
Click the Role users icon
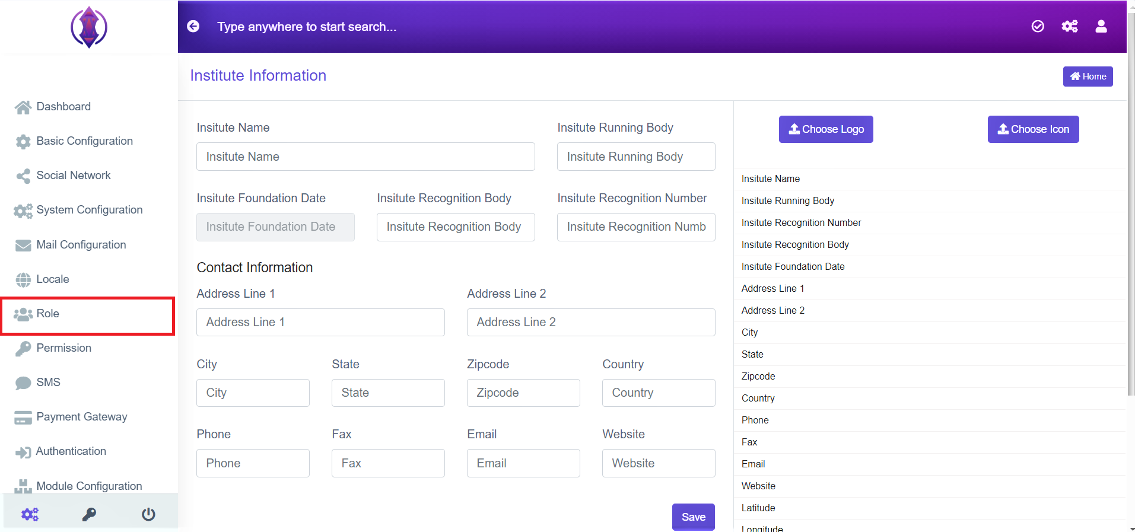pyautogui.click(x=23, y=314)
